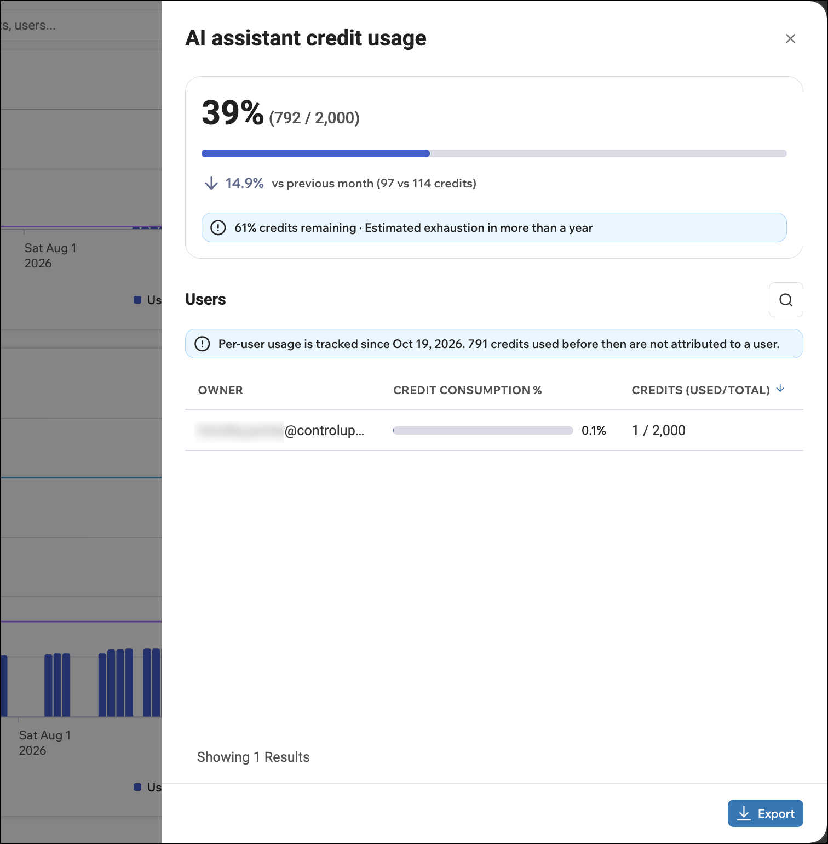Click the info icon in 61% credits remaining banner
The width and height of the screenshot is (828, 844).
(x=218, y=227)
